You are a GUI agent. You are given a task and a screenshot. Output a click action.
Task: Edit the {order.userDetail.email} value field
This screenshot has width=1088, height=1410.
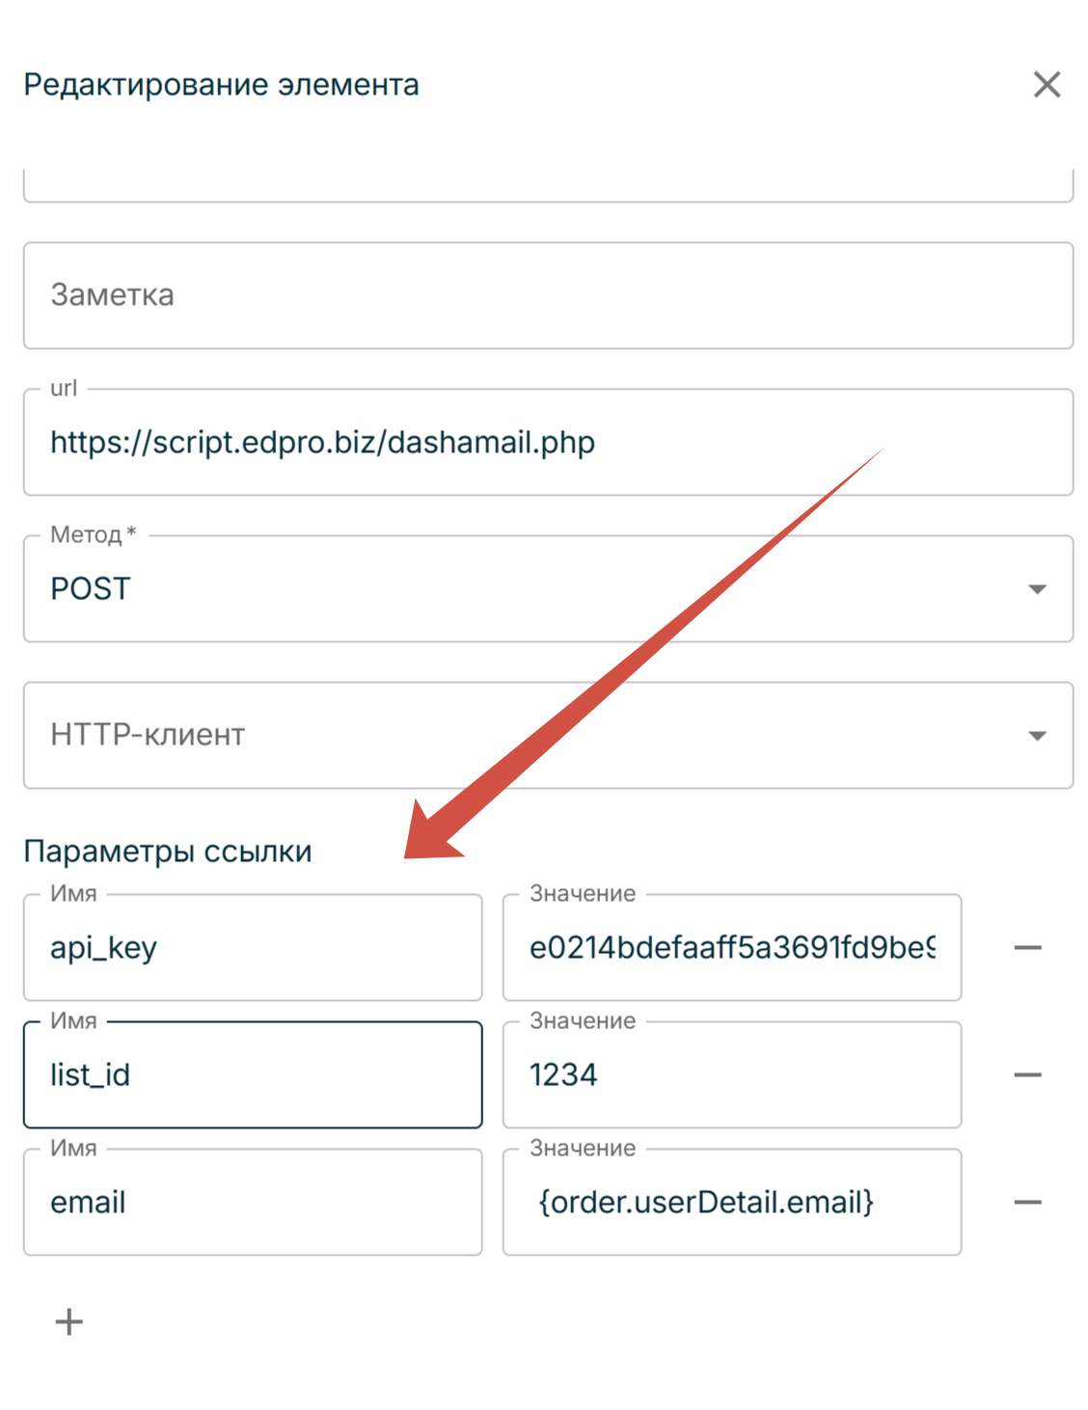[731, 1203]
